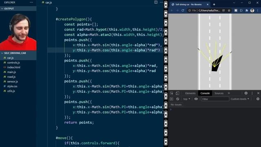Image resolution: width=261 pixels, height=147 pixels.
Task: Switch to DevTools Console tab
Action: click(x=205, y=94)
